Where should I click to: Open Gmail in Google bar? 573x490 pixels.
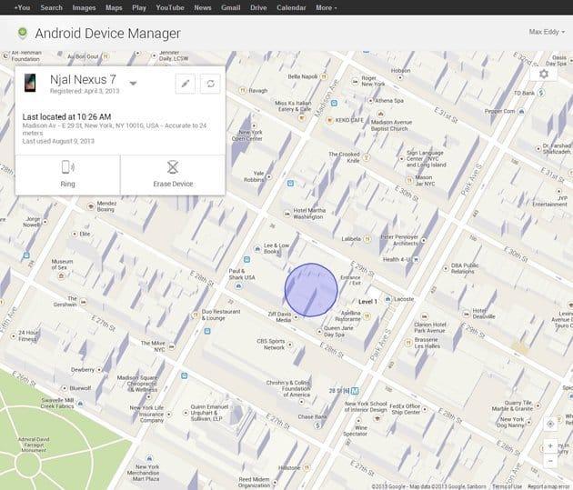pos(231,7)
